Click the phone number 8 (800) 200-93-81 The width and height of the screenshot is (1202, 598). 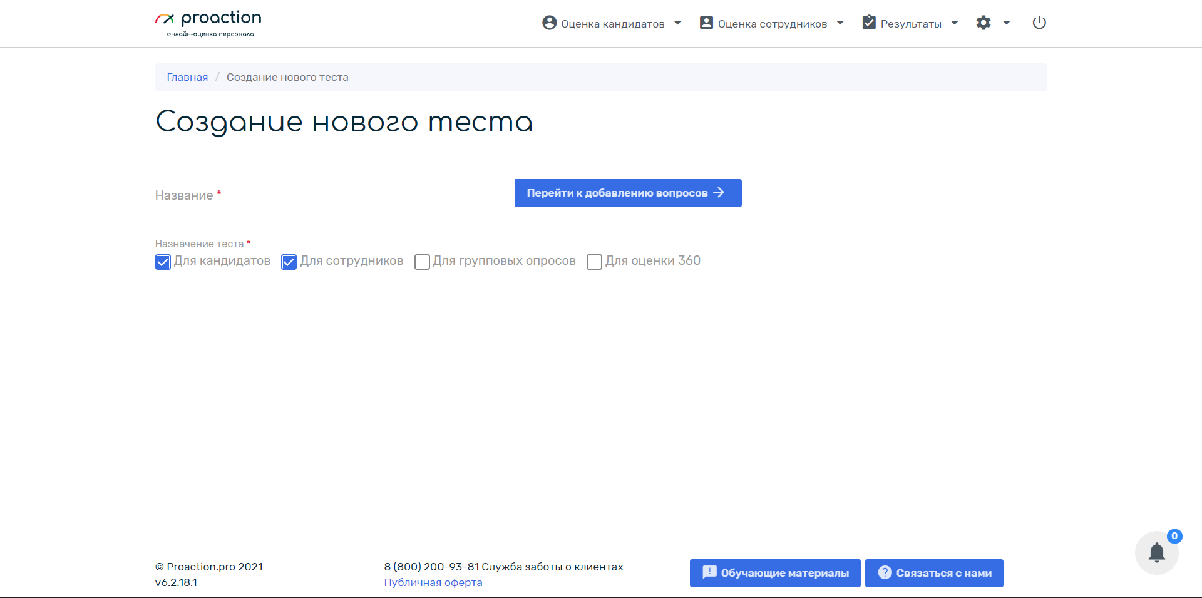tap(431, 567)
